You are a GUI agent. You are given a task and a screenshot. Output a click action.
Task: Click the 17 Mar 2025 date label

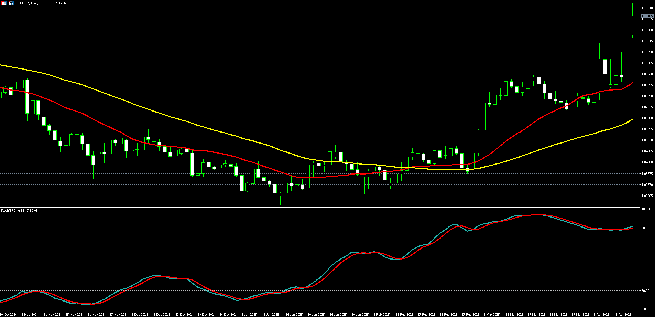coord(536,314)
